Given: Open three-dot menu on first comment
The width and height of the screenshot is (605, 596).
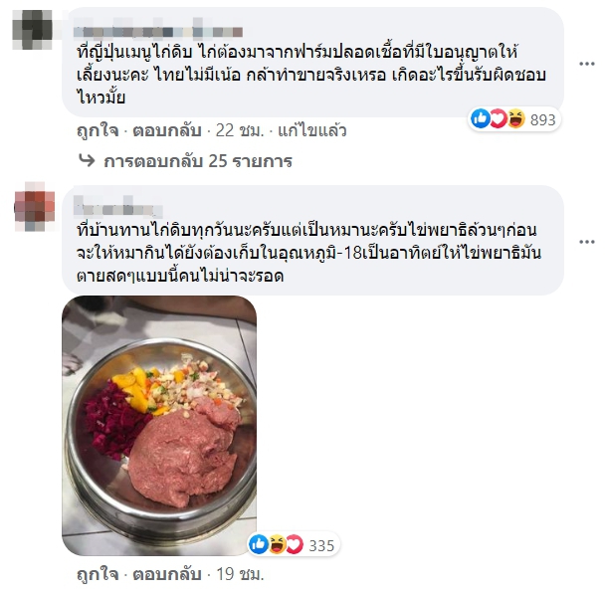Looking at the screenshot, I should click(587, 64).
